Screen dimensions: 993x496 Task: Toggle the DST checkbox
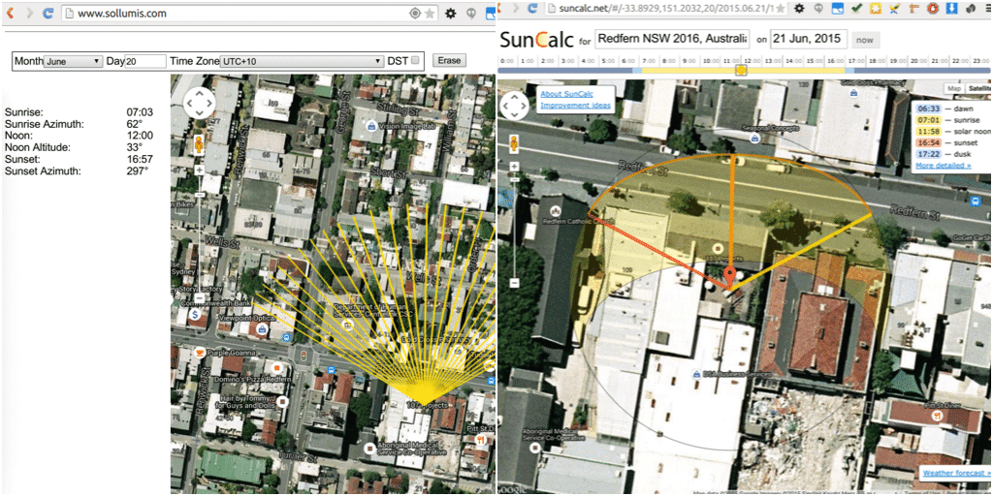point(415,61)
